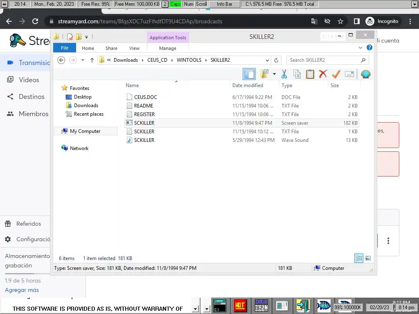Screen dimensions: 419x314
Task: Bookmark the page with star icon
Action: click(x=340, y=21)
